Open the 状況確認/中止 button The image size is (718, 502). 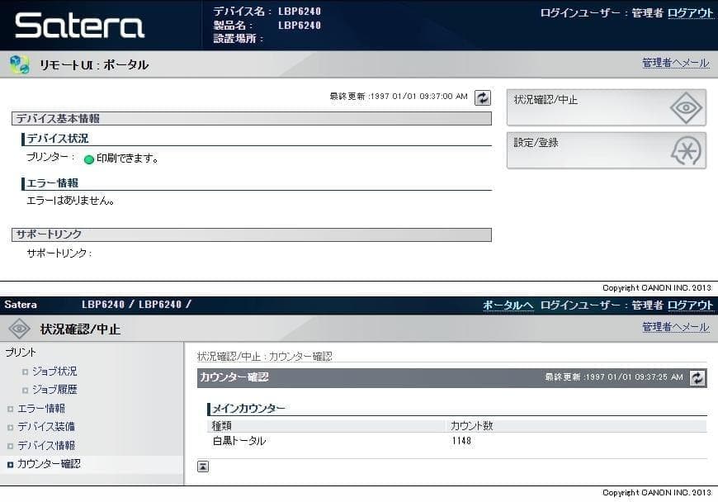[606, 107]
